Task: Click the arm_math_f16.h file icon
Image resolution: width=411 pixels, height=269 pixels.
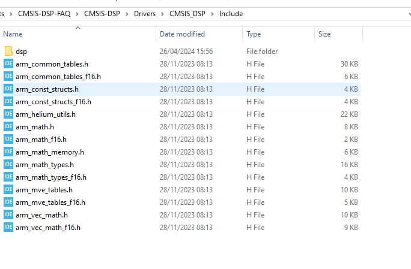Action: pos(8,139)
